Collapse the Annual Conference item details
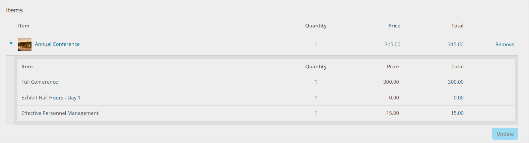The height and width of the screenshot is (143, 529). (11, 44)
